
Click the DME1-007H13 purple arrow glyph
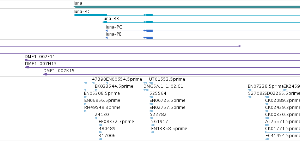point(27,67)
